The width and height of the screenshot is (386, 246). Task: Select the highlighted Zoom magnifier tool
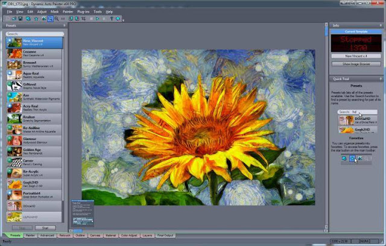point(50,19)
